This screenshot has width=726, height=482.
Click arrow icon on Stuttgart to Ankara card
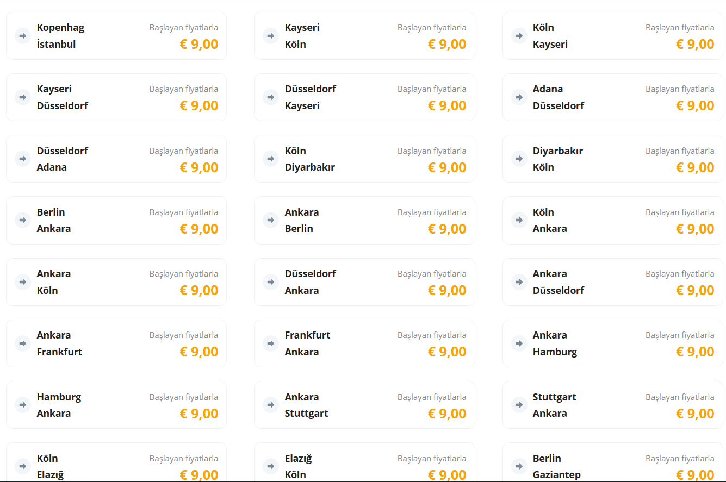click(519, 405)
